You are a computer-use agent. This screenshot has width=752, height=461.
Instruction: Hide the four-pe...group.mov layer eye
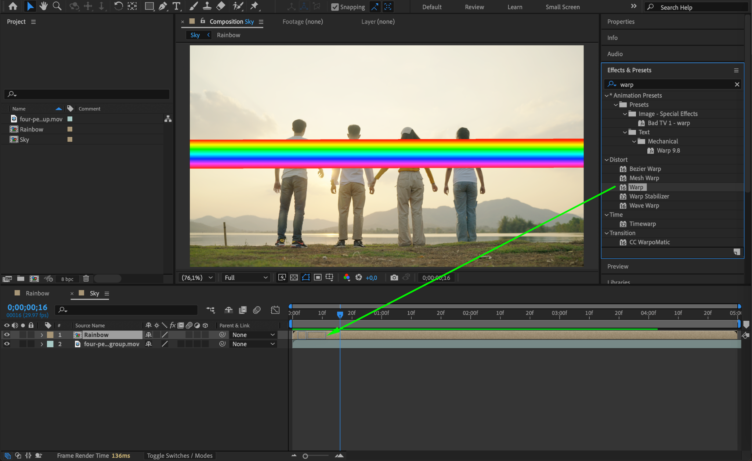[x=7, y=344]
